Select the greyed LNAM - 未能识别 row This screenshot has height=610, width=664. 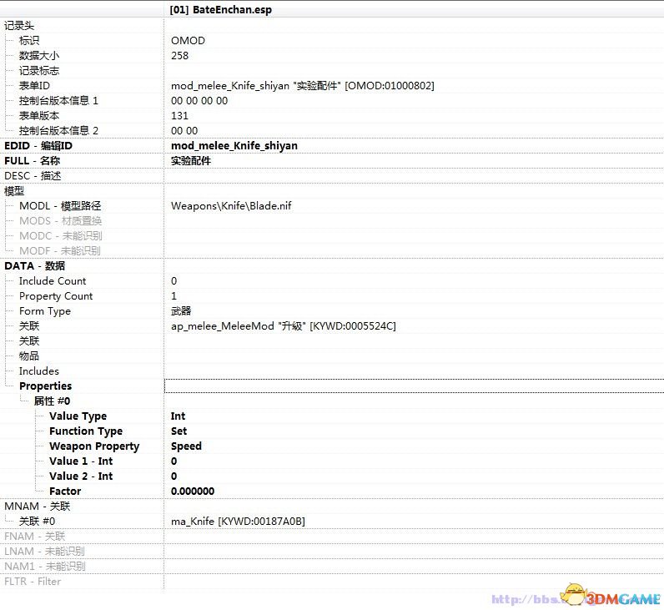pos(44,551)
